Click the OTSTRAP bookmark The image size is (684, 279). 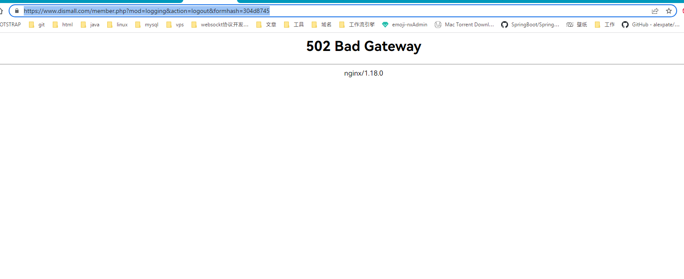click(x=10, y=25)
